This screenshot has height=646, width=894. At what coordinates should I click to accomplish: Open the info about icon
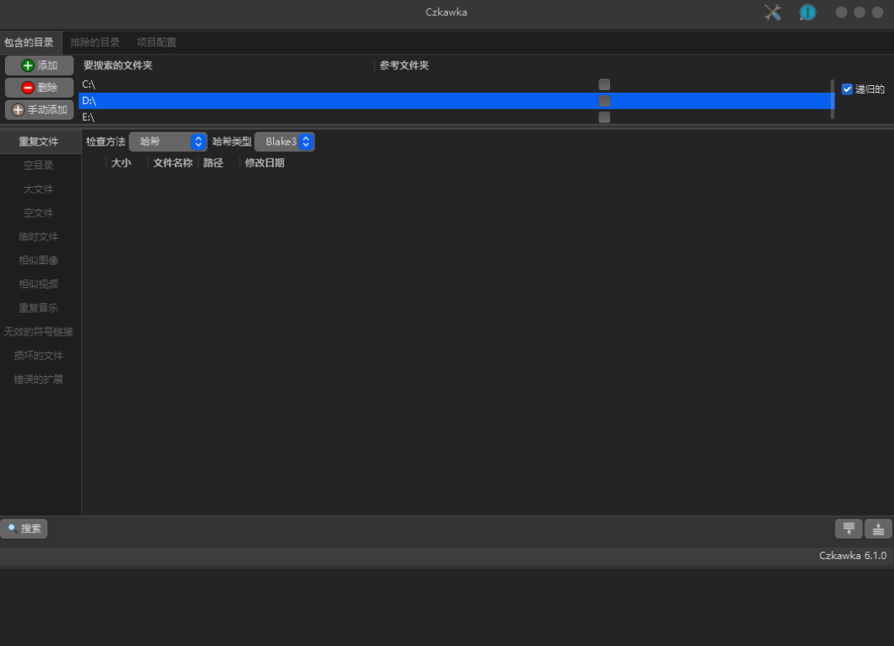807,12
